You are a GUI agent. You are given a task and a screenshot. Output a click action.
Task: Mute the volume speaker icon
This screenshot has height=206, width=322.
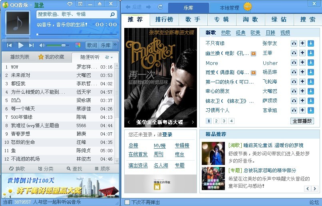(42, 45)
